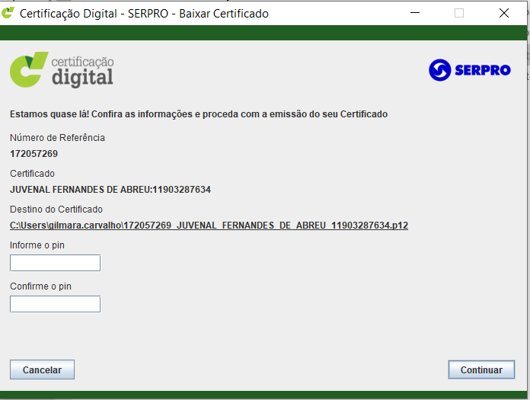The image size is (530, 400).
Task: Focus the 'Informe o pin' field
Action: click(x=55, y=263)
